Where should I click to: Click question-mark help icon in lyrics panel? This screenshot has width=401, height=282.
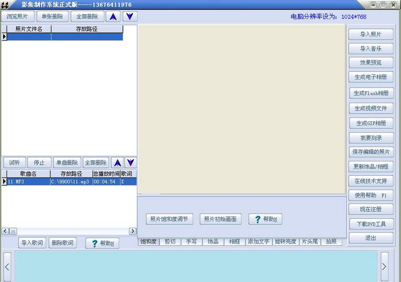tap(95, 243)
